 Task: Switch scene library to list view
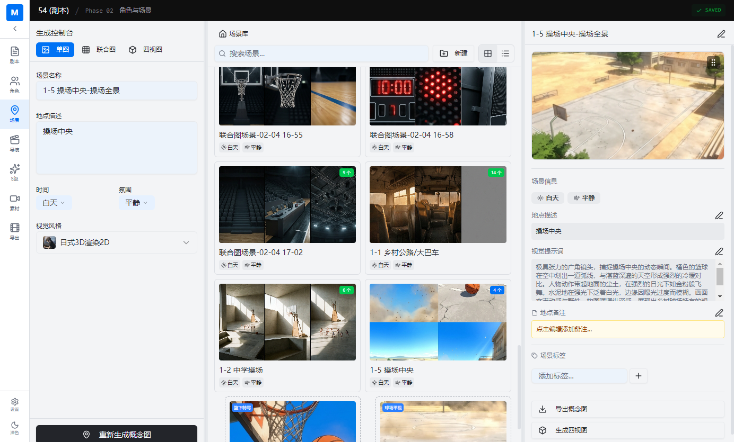click(x=505, y=53)
